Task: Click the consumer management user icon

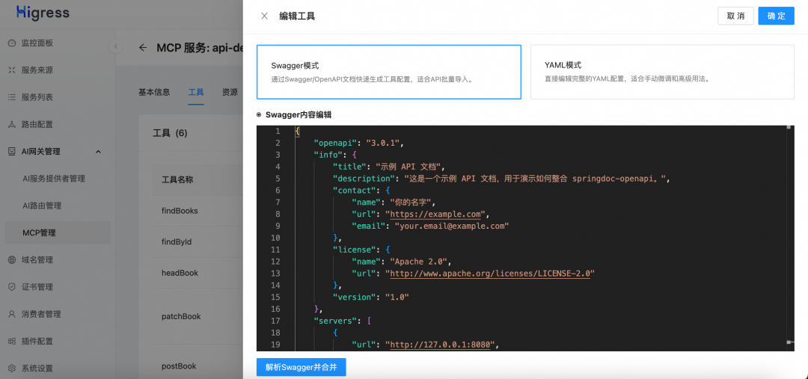Action: 12,314
